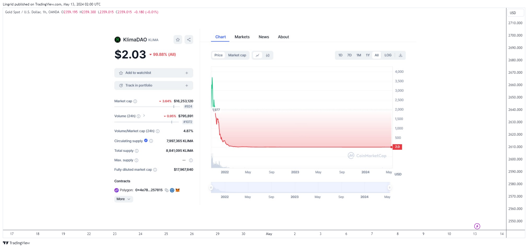Screen dimensions: 528x248
Task: Click the plus icon on Track in portfolio
Action: tap(187, 86)
